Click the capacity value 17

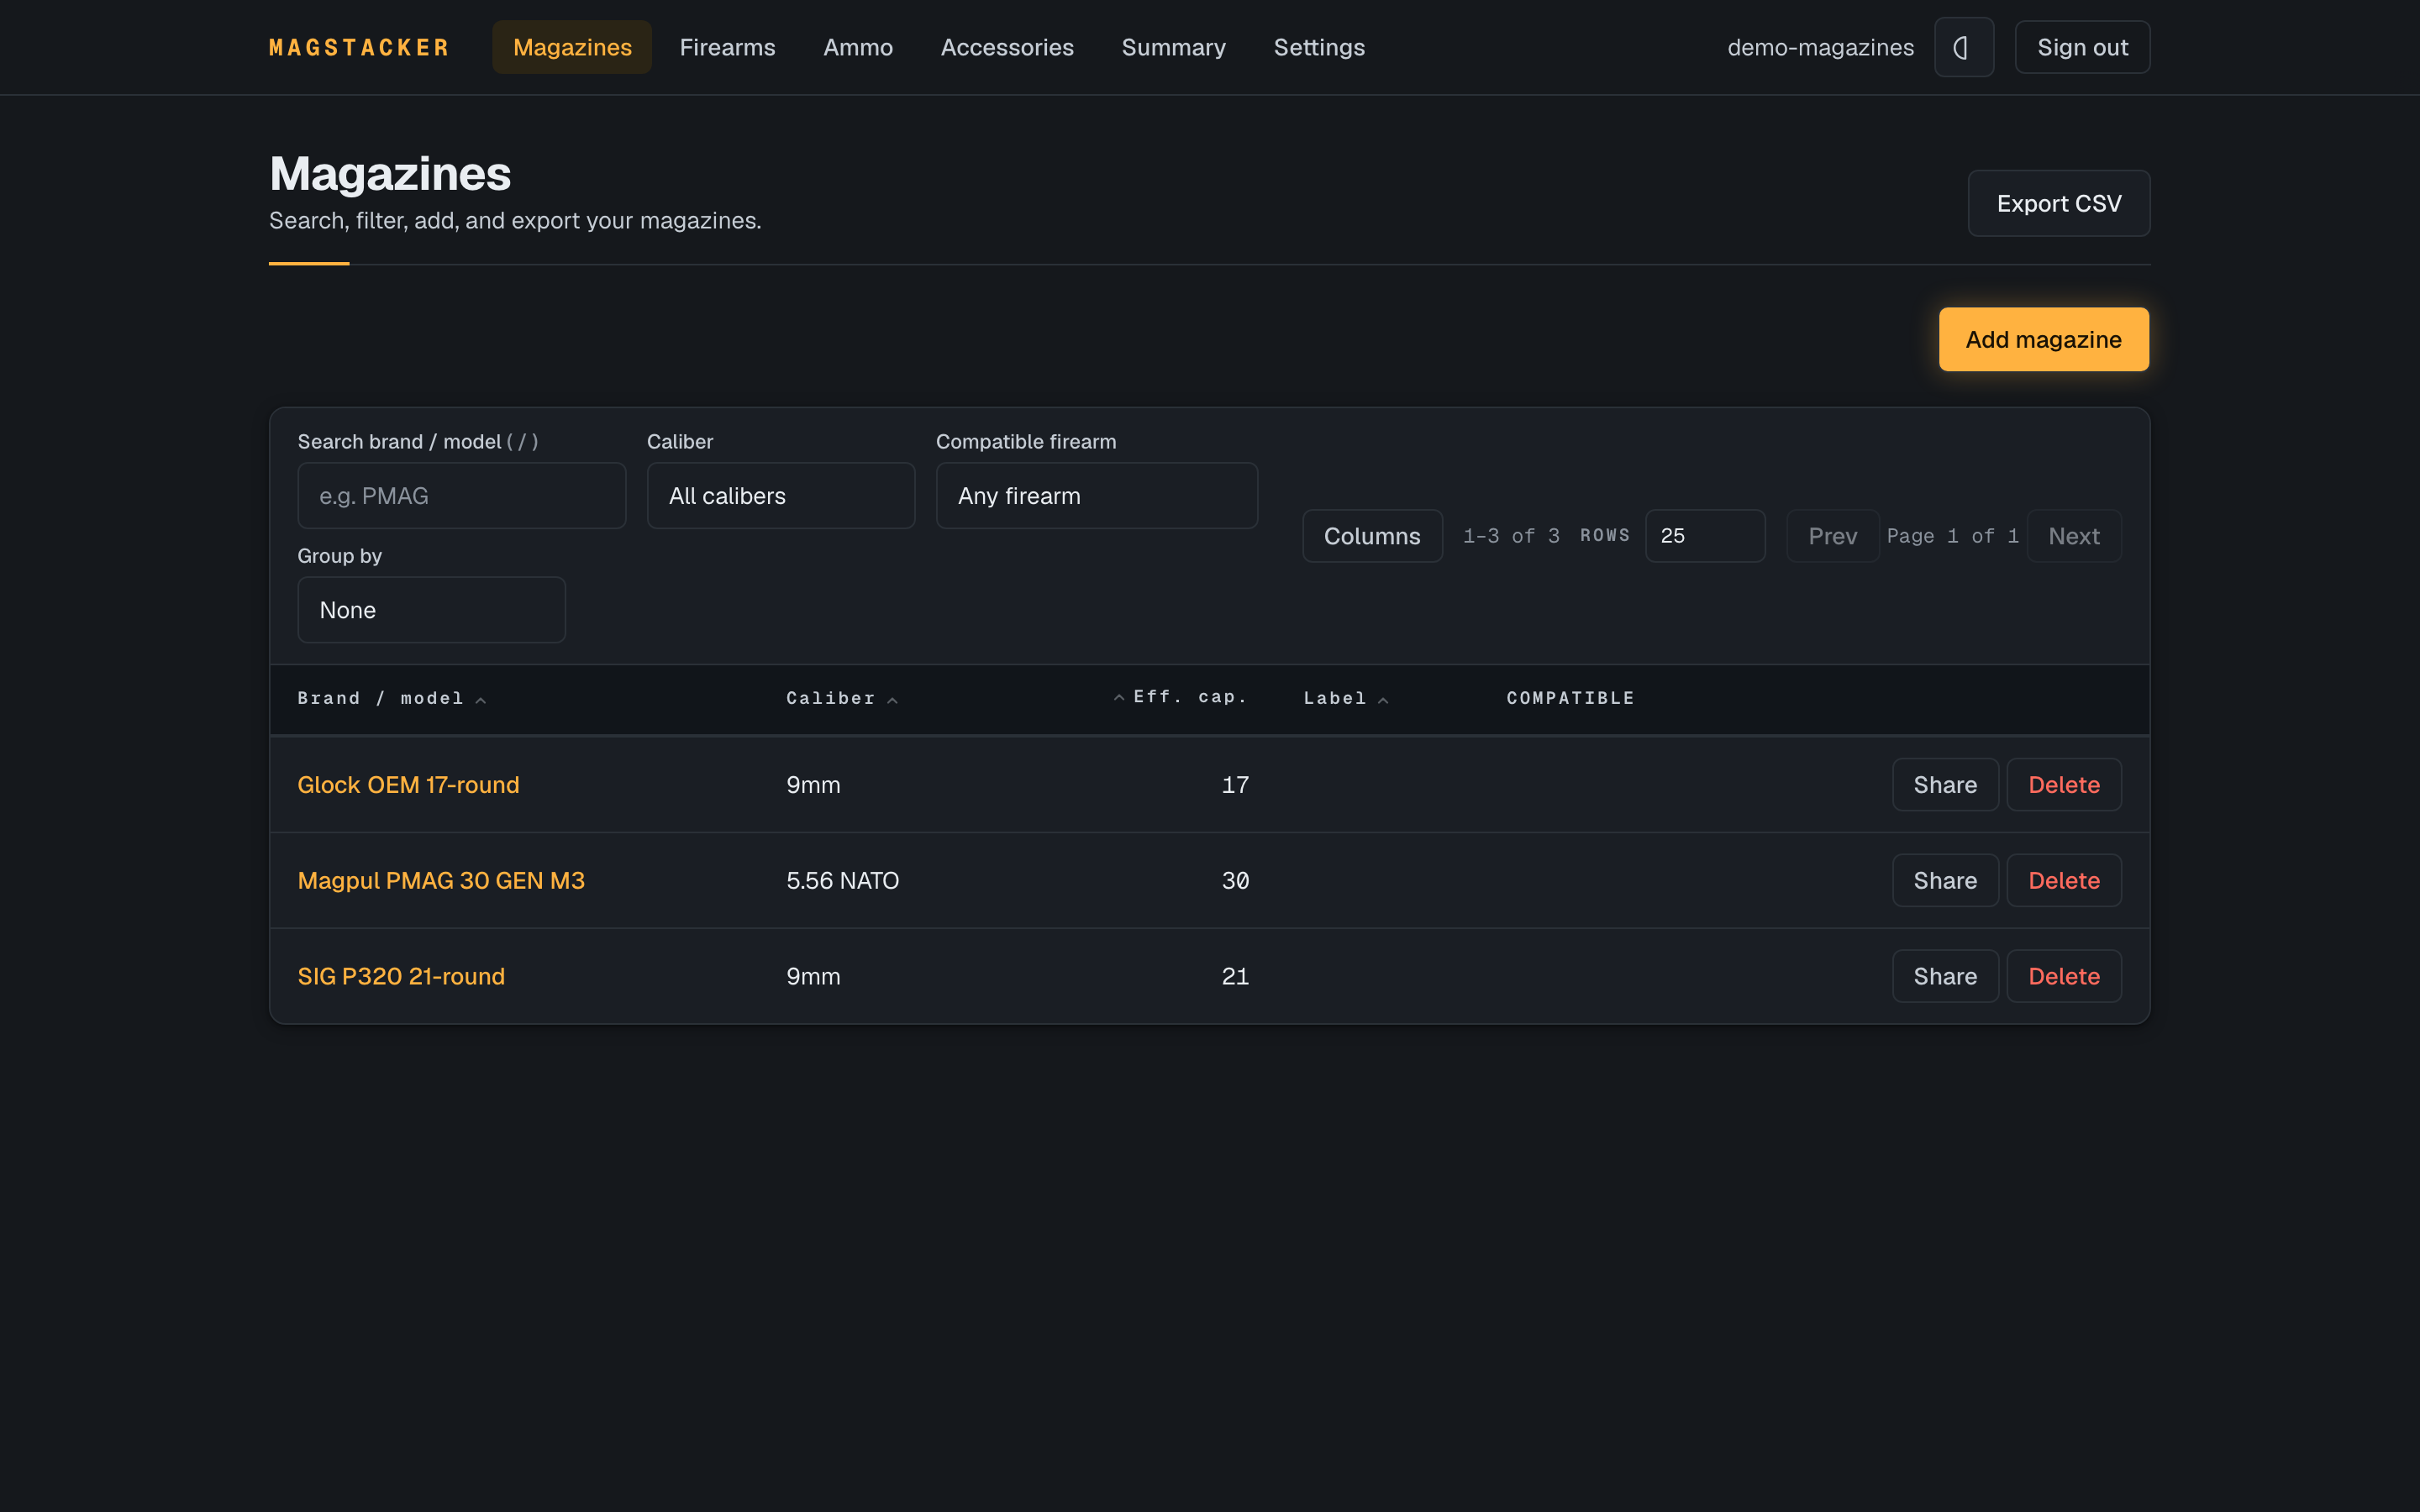1235,785
